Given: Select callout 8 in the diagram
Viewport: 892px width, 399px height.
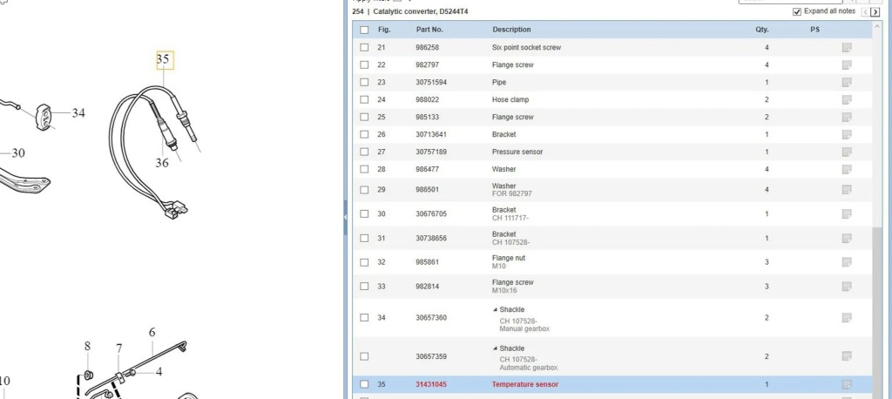Looking at the screenshot, I should click(x=87, y=346).
